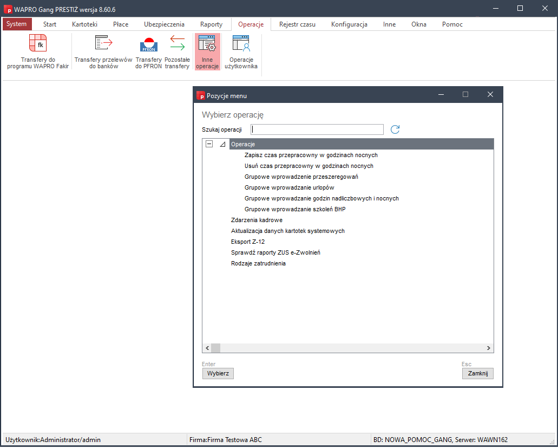
Task: Select Grupowe wprowadzanie godzin nadliczbowych i nocnych
Action: click(x=321, y=199)
